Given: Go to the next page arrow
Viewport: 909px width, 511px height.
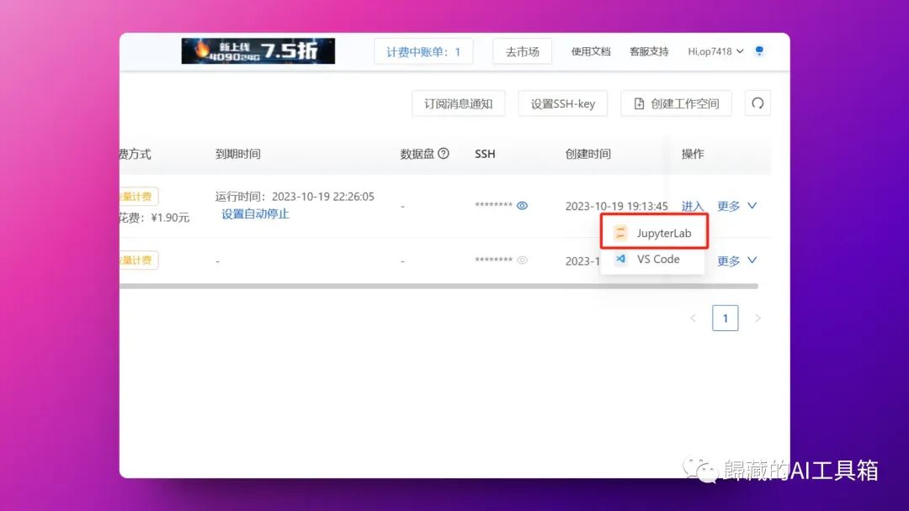Looking at the screenshot, I should click(x=757, y=319).
